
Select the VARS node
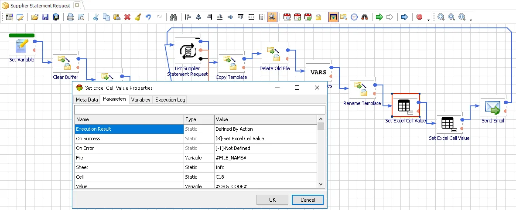point(318,72)
